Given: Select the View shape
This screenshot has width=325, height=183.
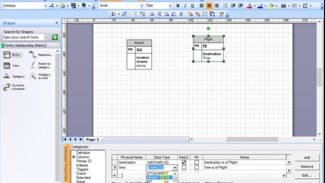Looking at the screenshot, I should (12, 66).
